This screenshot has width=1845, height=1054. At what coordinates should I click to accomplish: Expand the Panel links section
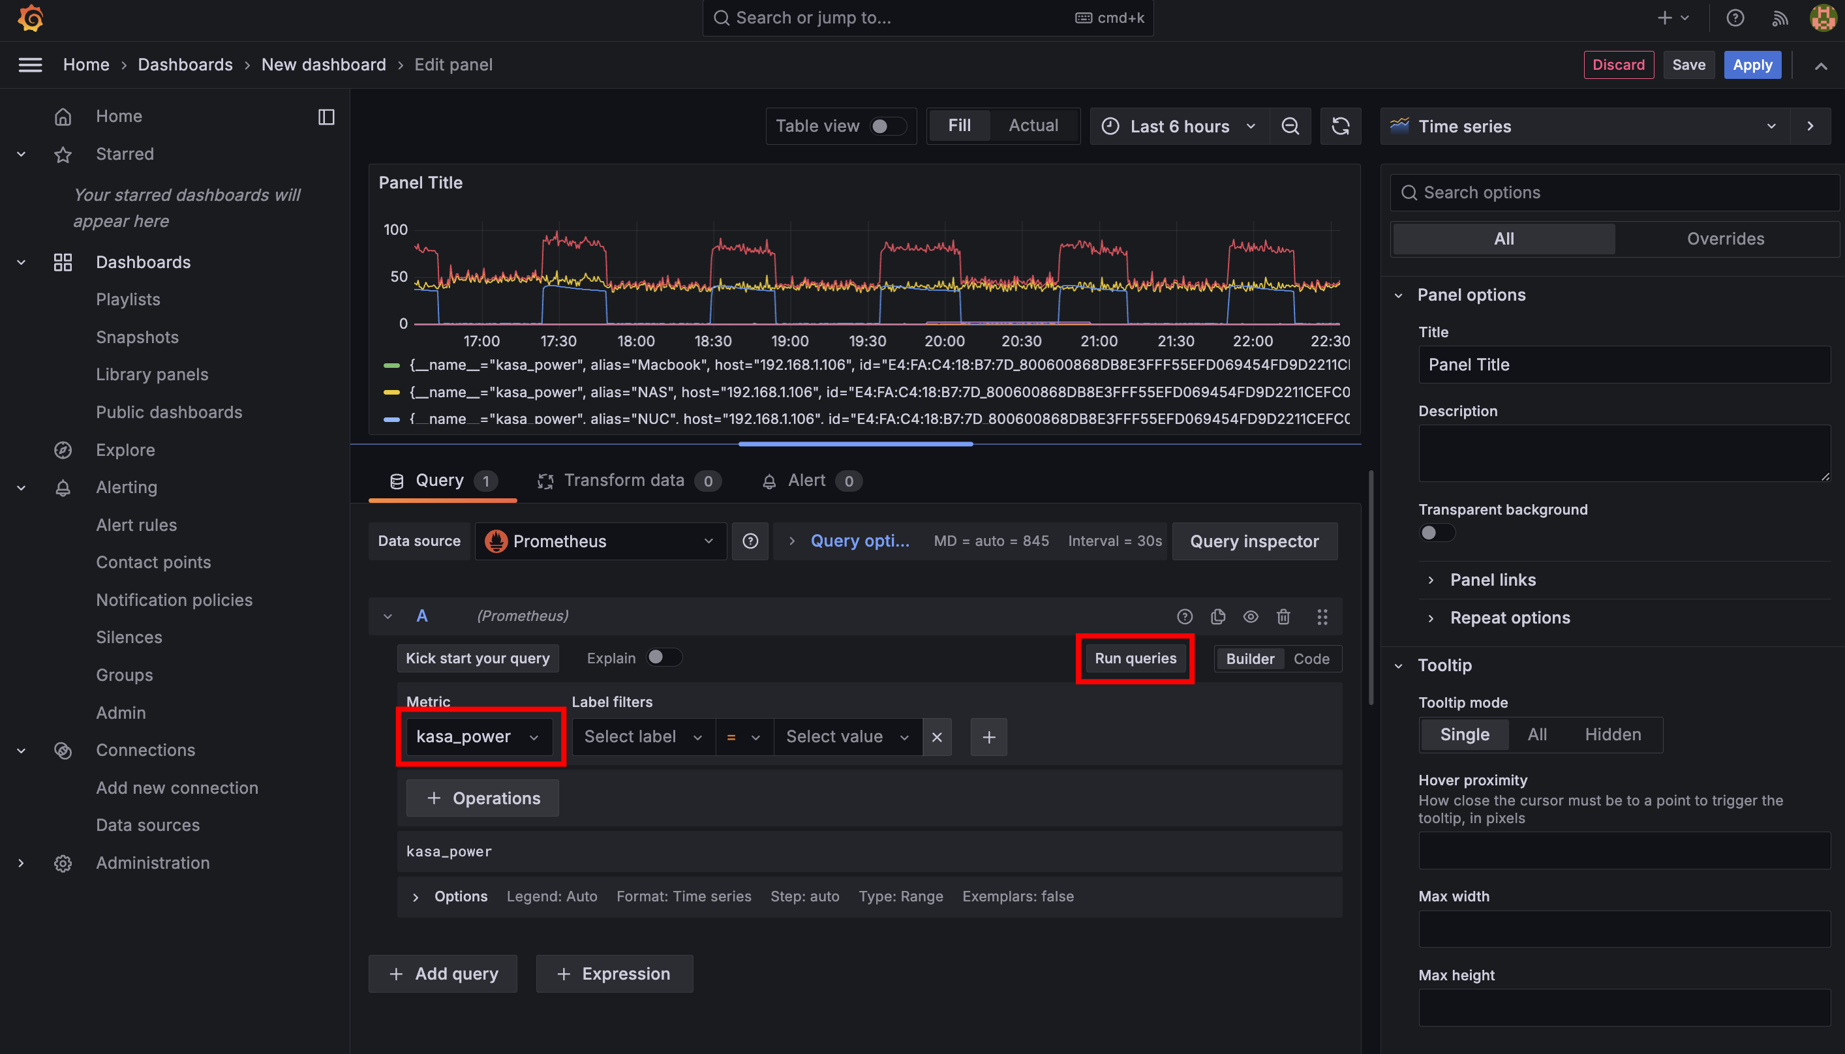point(1492,580)
